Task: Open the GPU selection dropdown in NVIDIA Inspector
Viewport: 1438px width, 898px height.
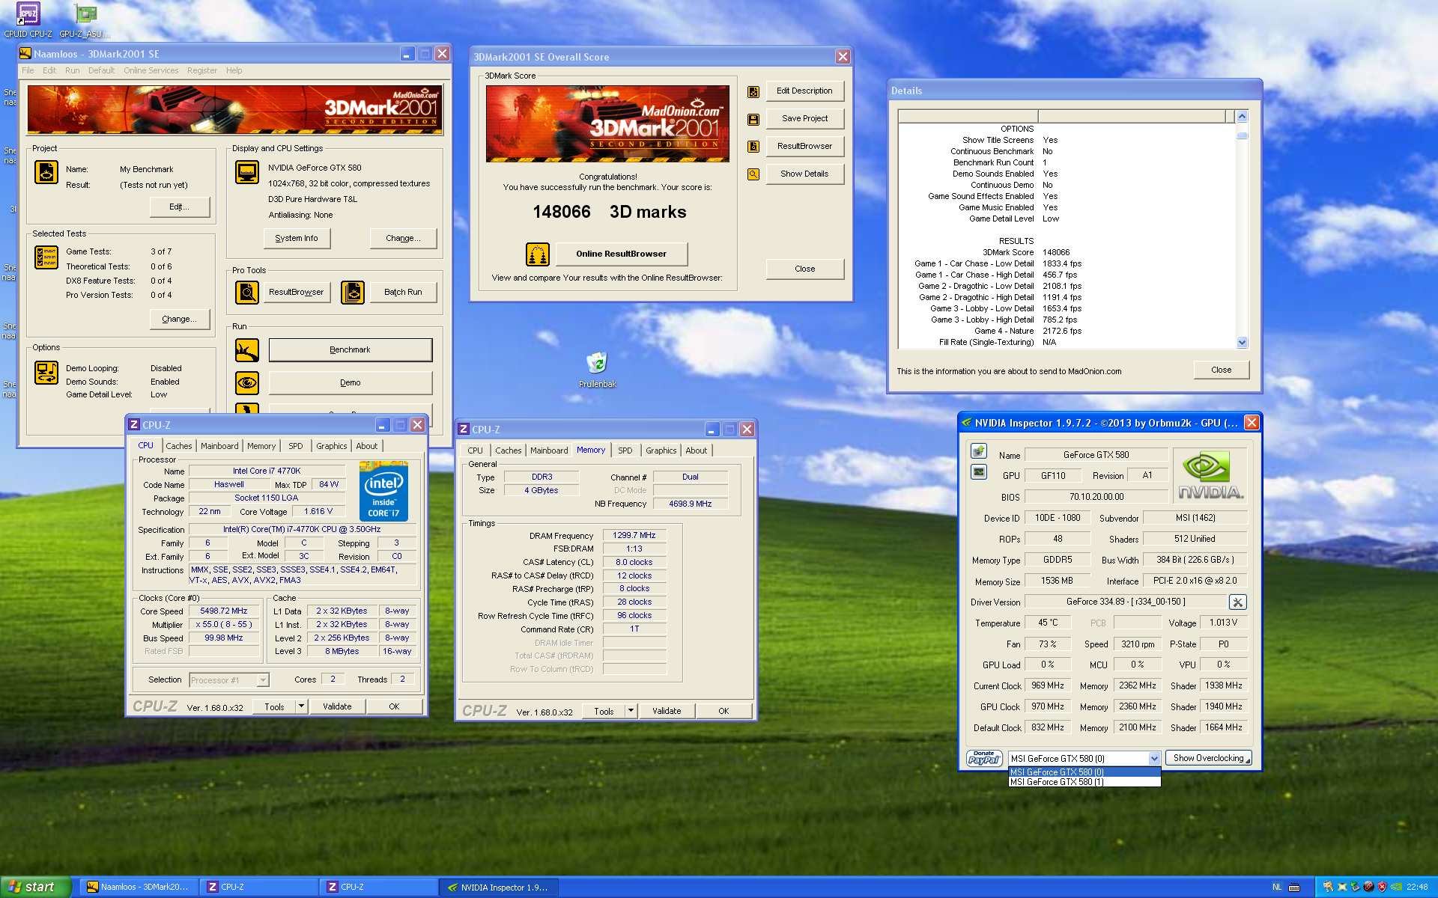Action: 1154,759
